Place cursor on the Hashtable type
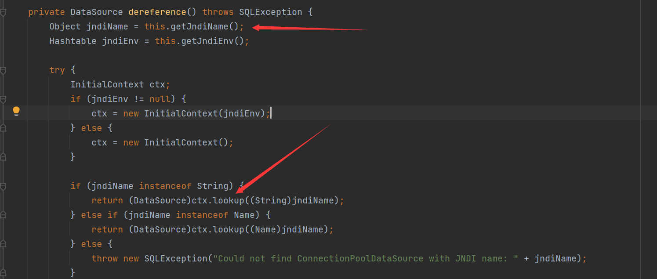 (x=73, y=41)
